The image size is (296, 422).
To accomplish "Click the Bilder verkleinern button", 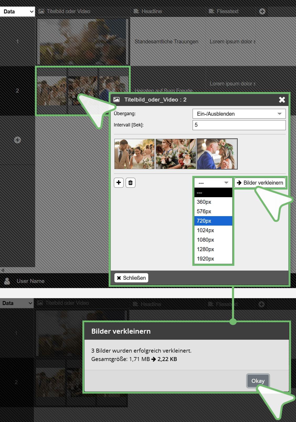I will (260, 183).
